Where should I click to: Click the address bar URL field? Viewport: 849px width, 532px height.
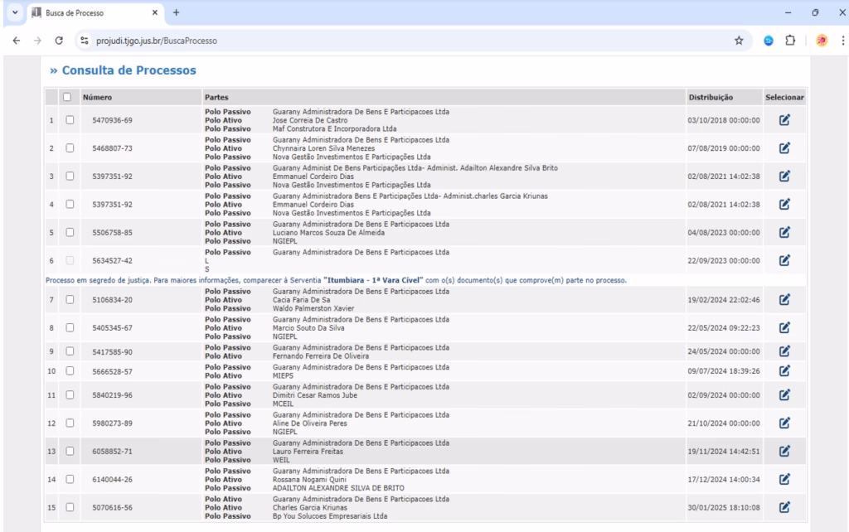click(x=332, y=39)
